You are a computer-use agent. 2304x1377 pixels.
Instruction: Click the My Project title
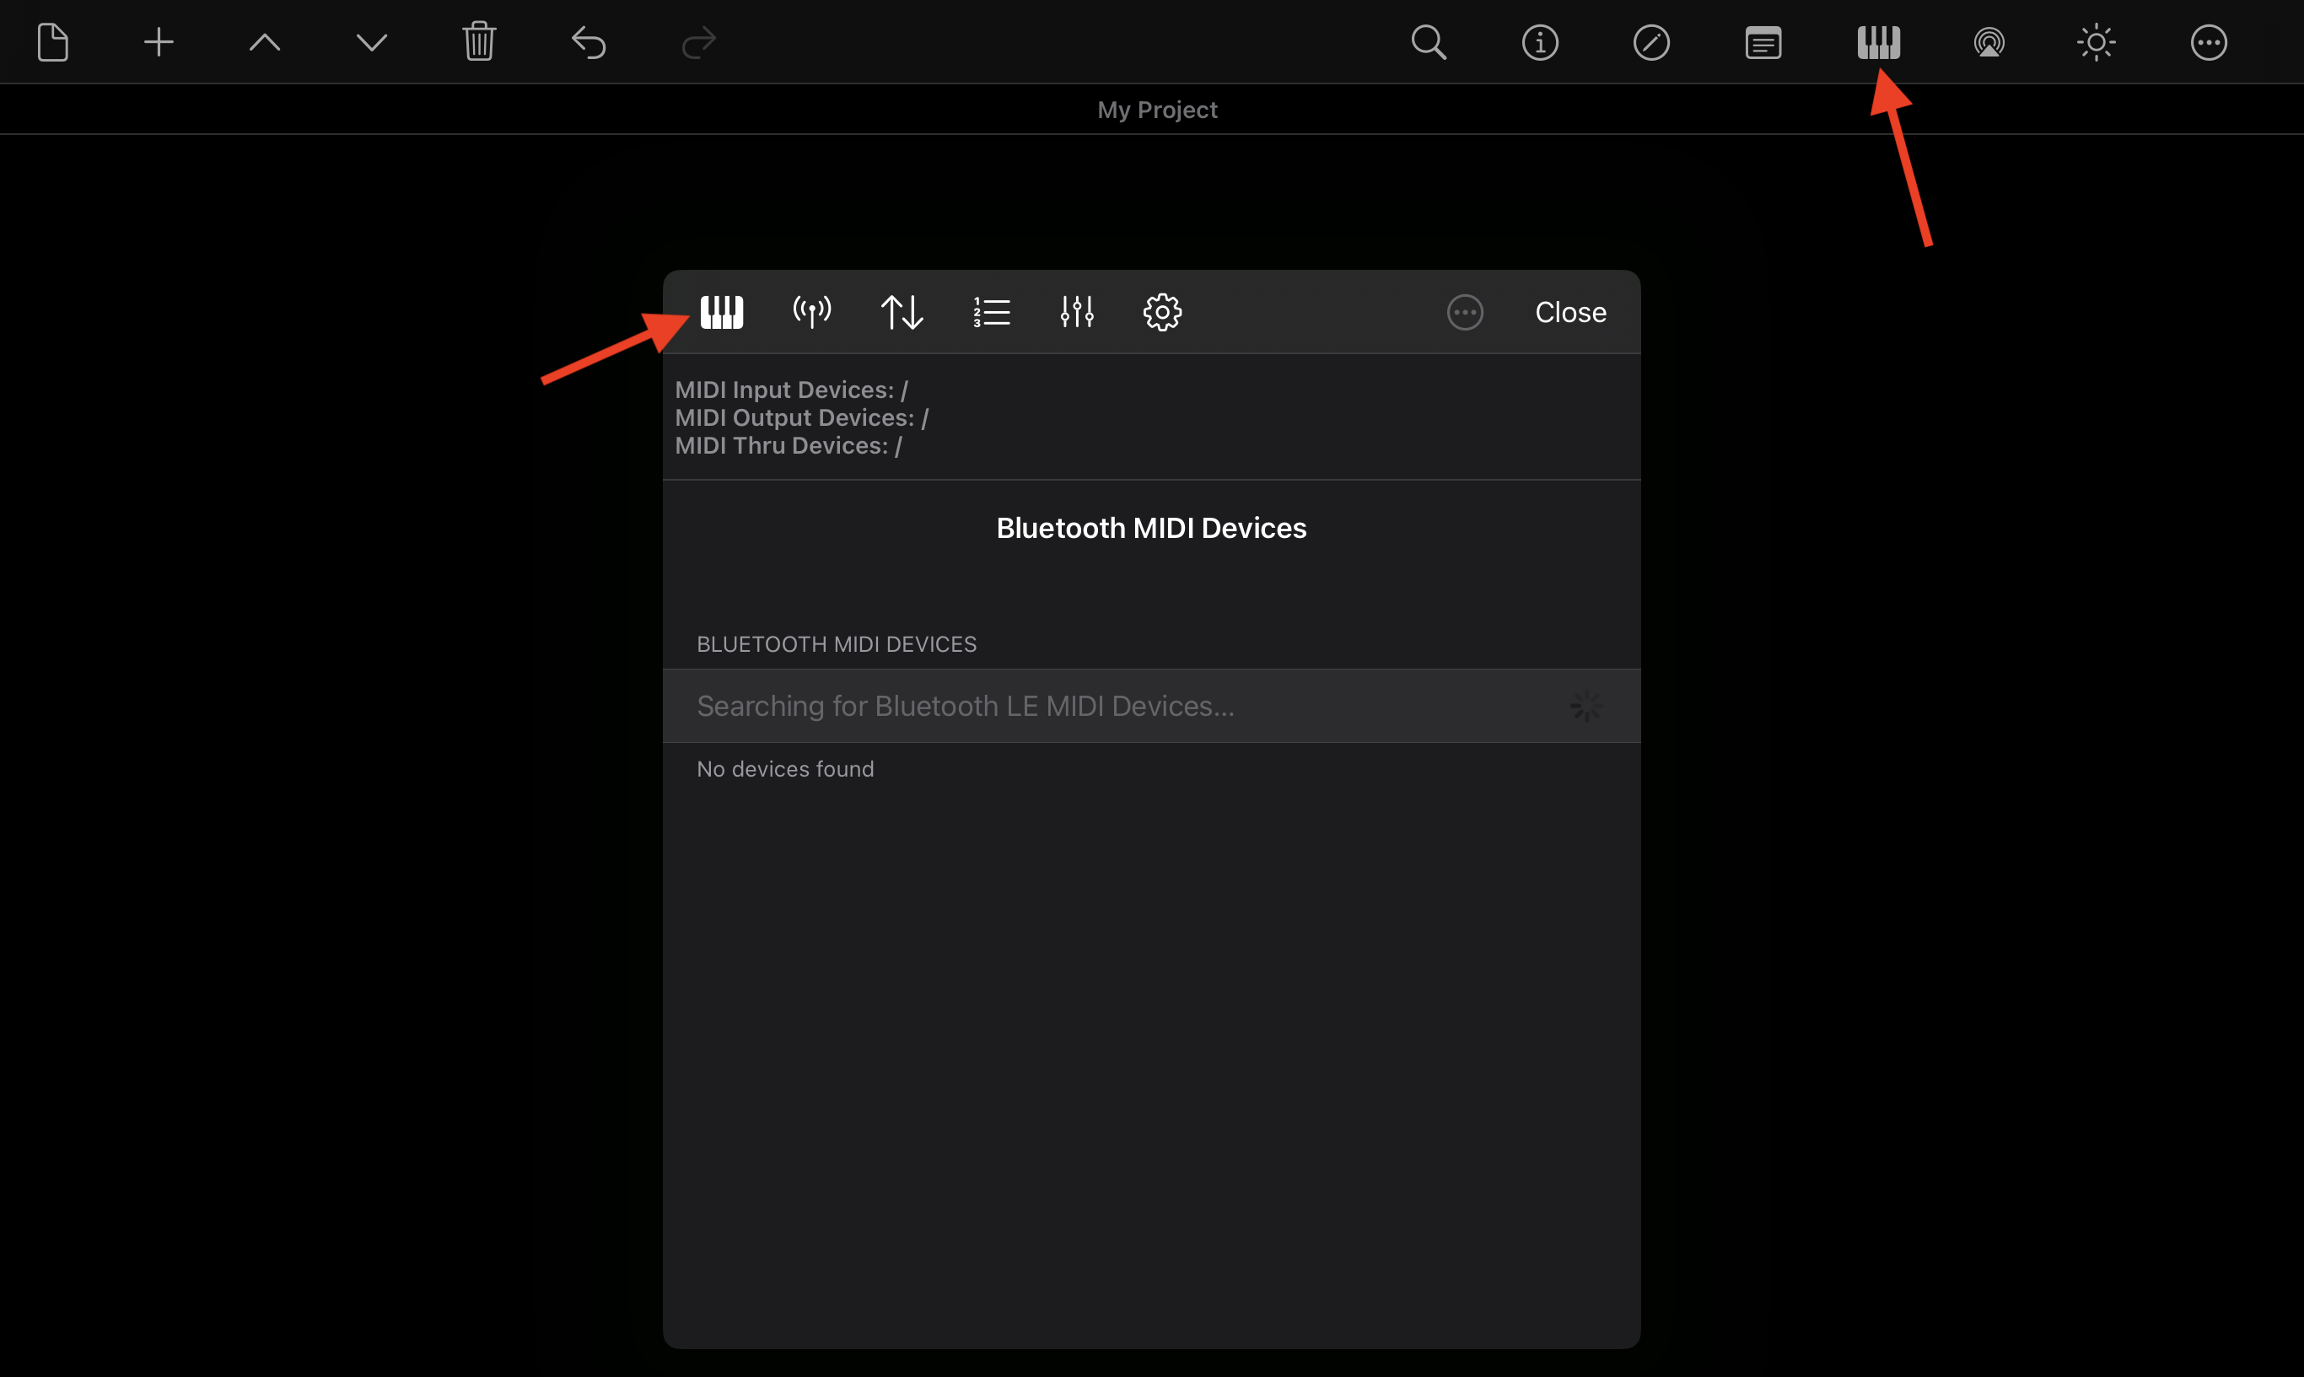tap(1157, 110)
